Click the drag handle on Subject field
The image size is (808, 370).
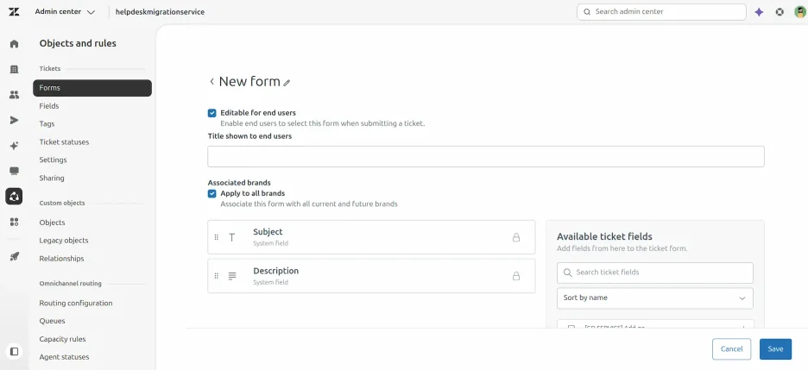click(217, 237)
